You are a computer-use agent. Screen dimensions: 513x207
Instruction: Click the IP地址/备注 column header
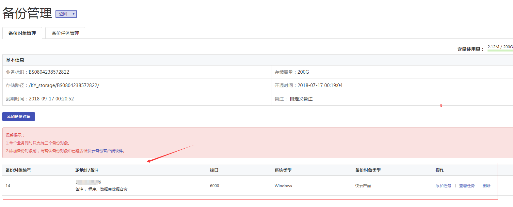(x=87, y=170)
